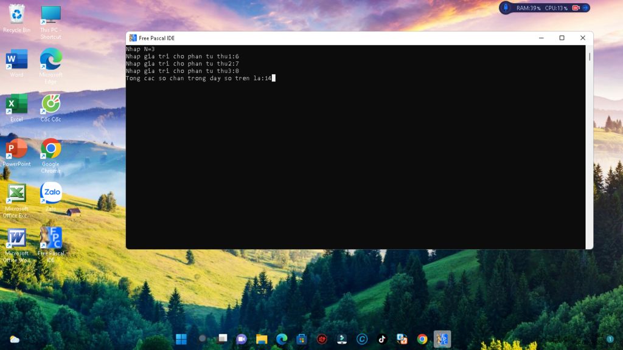Open Google Chrome from taskbar

coord(422,339)
